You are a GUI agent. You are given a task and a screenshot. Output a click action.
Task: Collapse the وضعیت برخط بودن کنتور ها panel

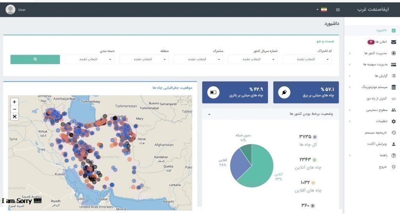point(209,114)
